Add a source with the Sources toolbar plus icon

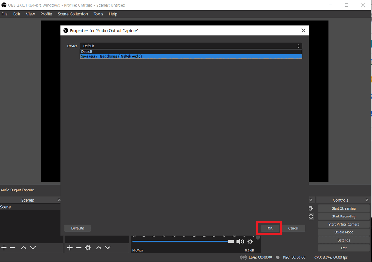pyautogui.click(x=70, y=248)
